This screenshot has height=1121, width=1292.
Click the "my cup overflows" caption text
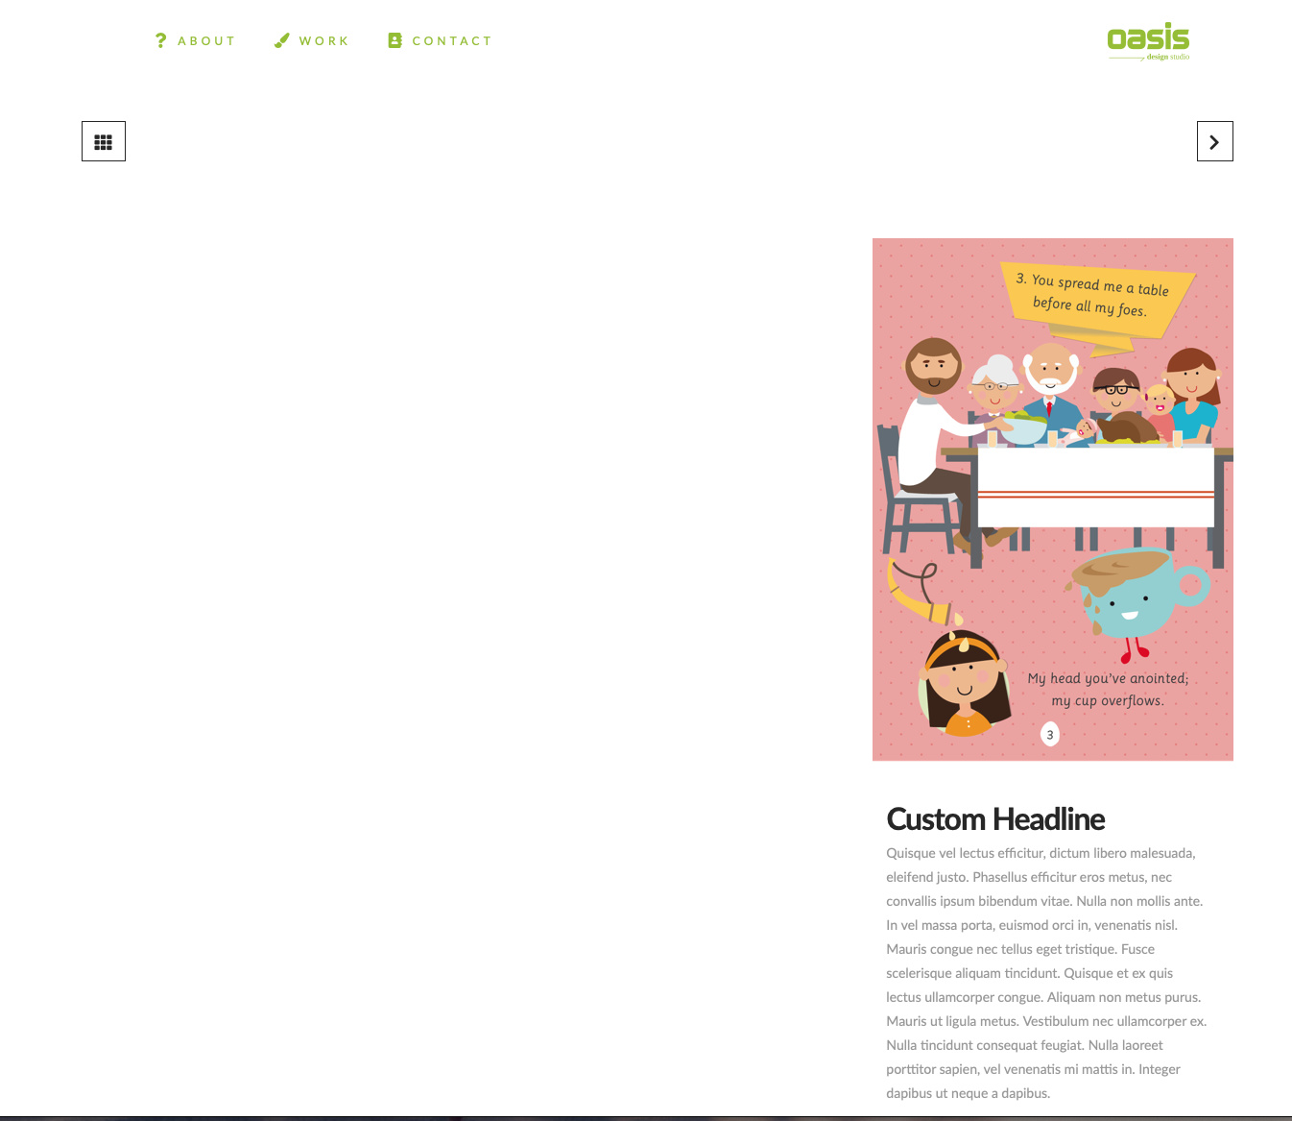coord(1108,701)
